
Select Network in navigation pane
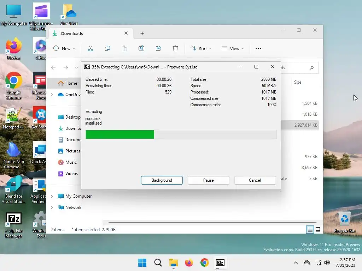click(70, 207)
